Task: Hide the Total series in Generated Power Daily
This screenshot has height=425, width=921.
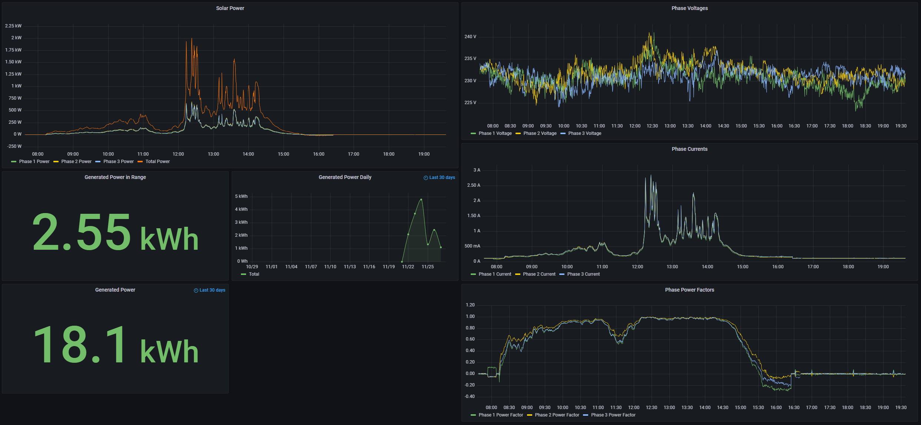Action: (254, 274)
